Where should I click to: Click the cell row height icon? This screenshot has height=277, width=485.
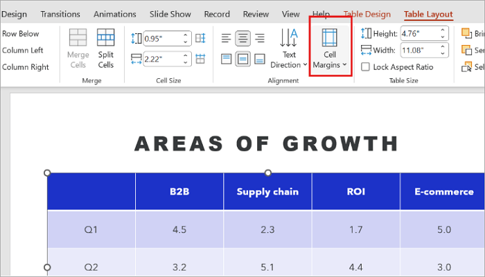(x=136, y=38)
